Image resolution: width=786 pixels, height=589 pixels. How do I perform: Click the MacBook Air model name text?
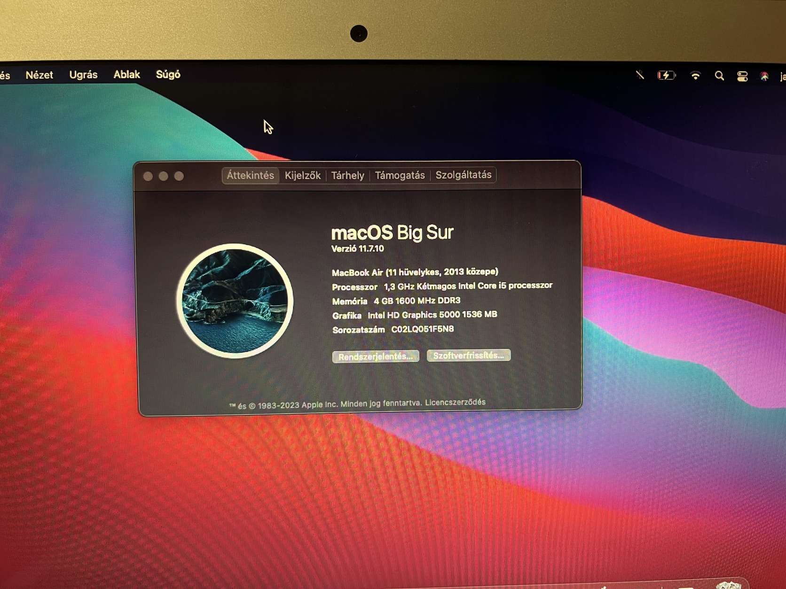pyautogui.click(x=415, y=272)
